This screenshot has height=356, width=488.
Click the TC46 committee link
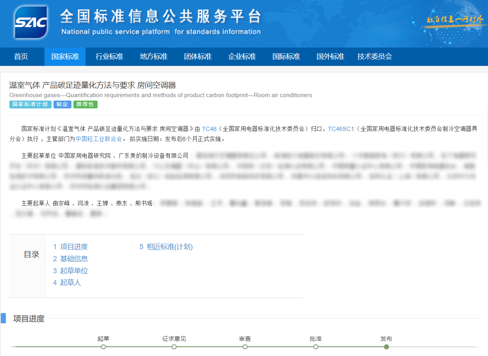pyautogui.click(x=210, y=129)
